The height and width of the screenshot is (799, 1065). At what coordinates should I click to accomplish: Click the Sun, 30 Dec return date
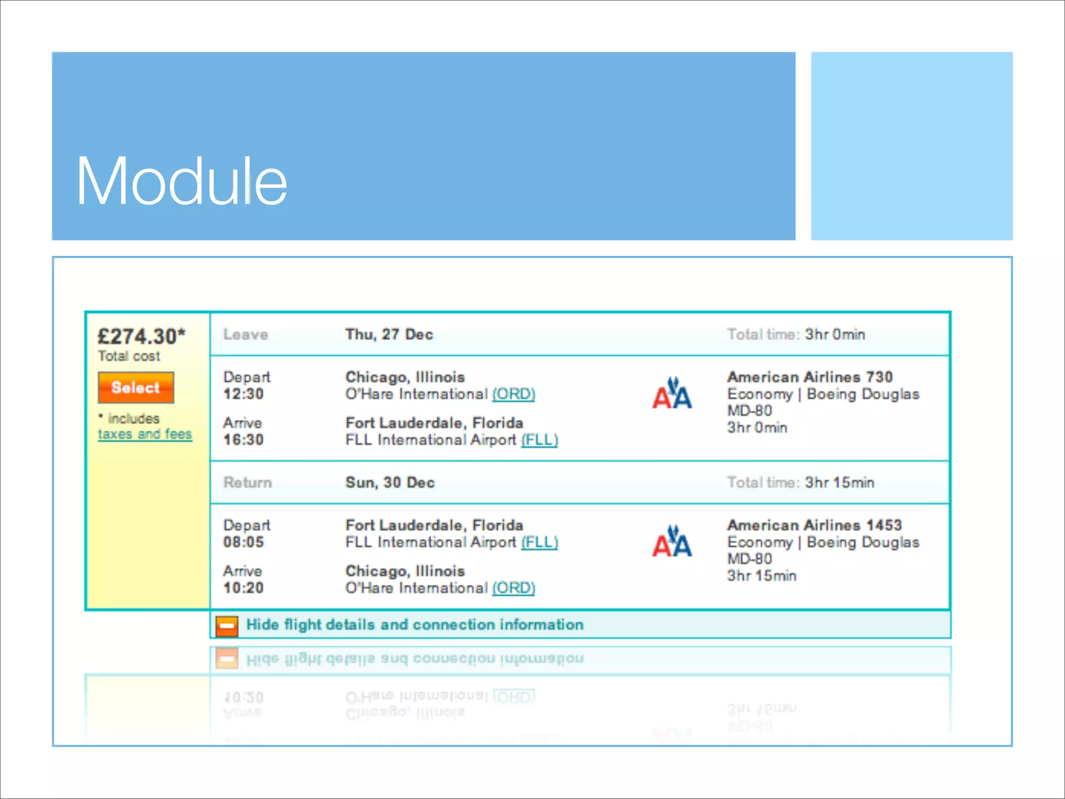(390, 483)
